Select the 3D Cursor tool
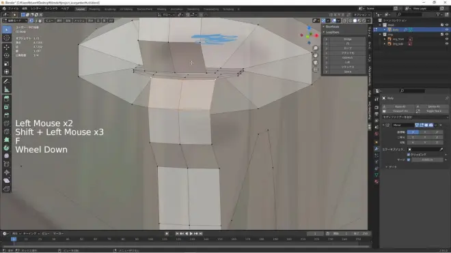Screen dimensions: 451x253 tap(7, 38)
